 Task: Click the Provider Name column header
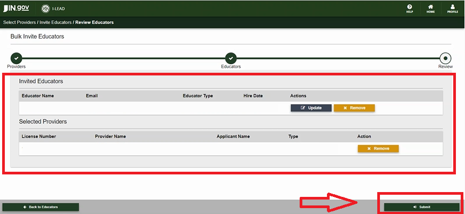(110, 136)
